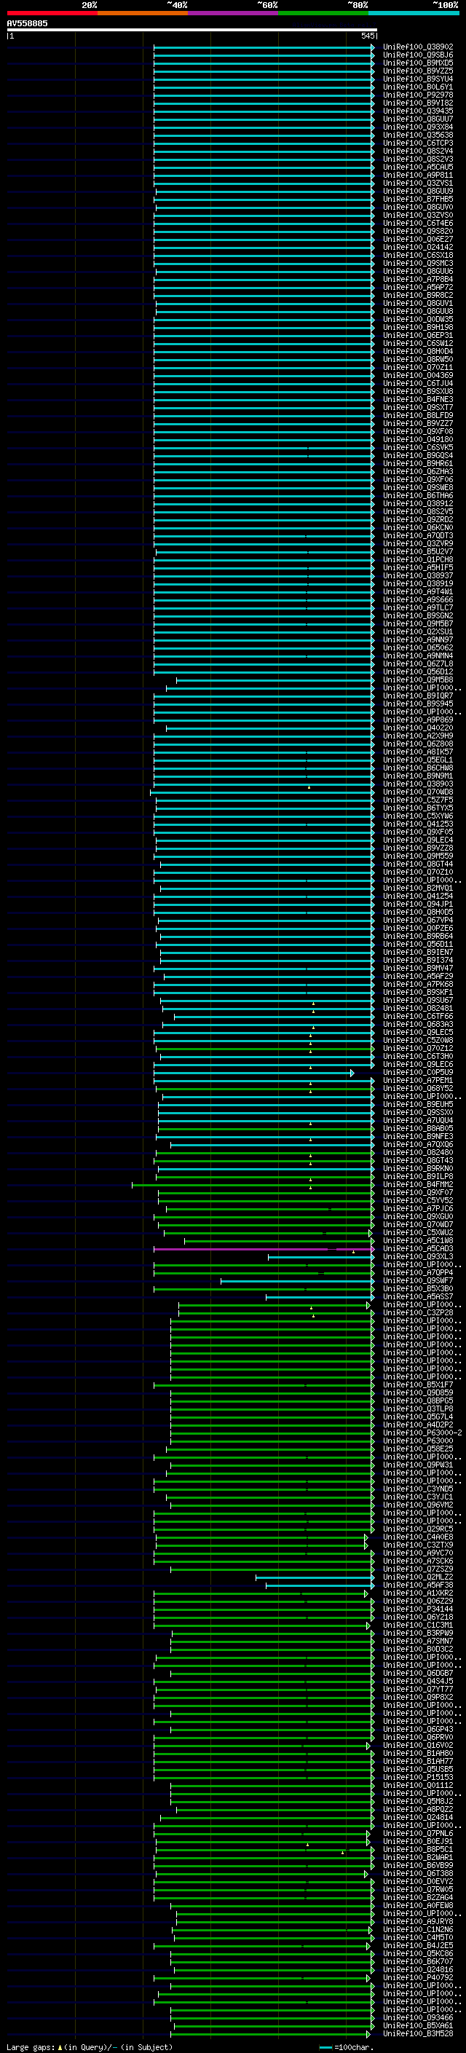Screen dimensions: 466x2053
Task: Click the green arrow end of the UniRef100_Q68Y52 bar
Action: click(x=372, y=1089)
